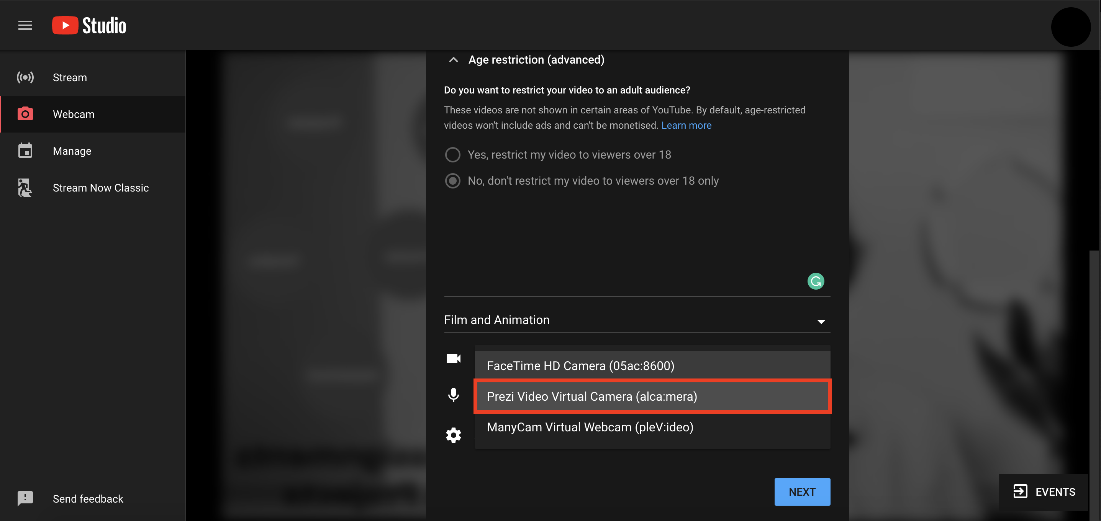1101x521 pixels.
Task: Select ManyCam Virtual Webcam option
Action: coord(652,427)
